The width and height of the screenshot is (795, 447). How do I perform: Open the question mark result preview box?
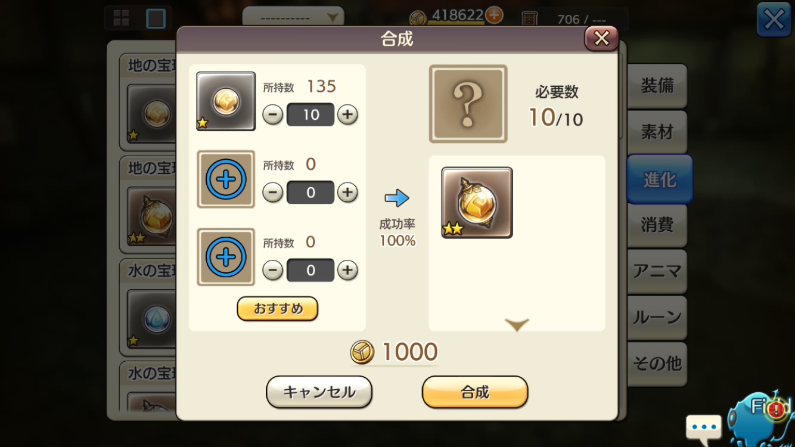[x=468, y=104]
